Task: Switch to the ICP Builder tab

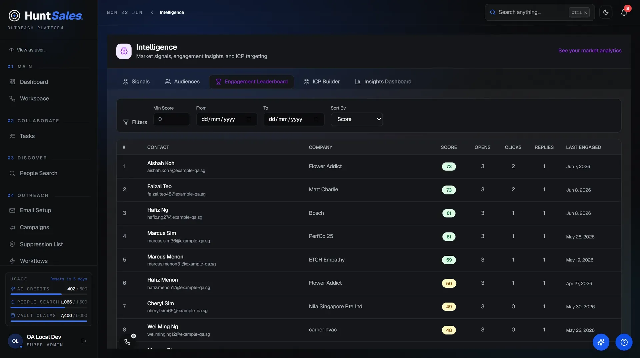Action: (322, 82)
